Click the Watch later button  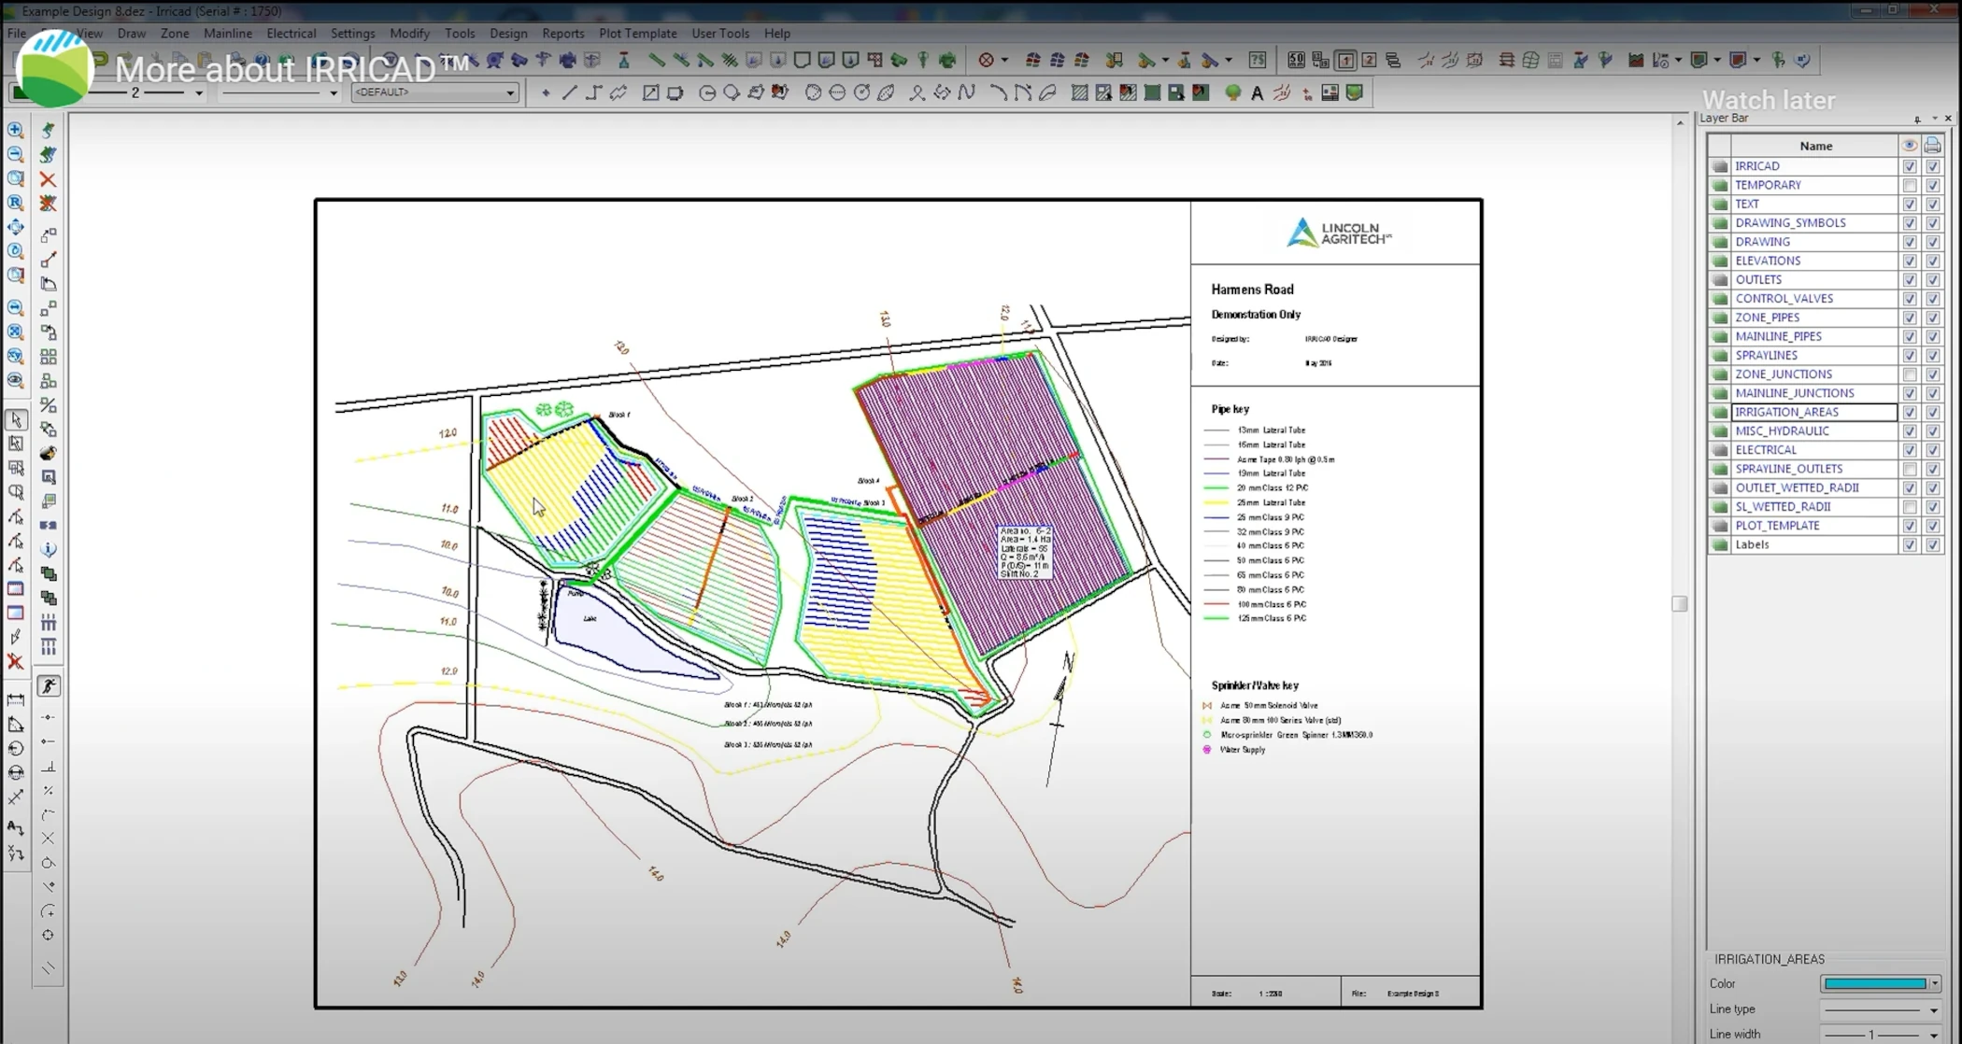click(x=1768, y=100)
